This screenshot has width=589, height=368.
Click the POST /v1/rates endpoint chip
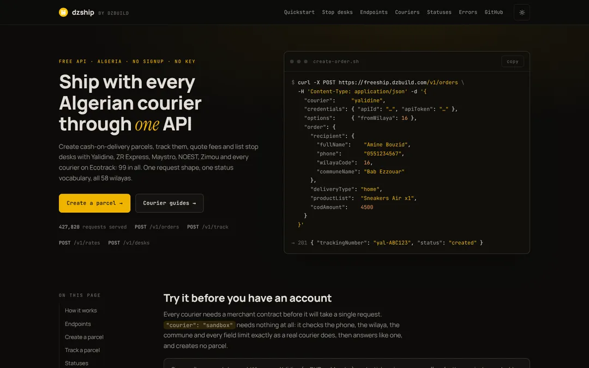click(79, 243)
